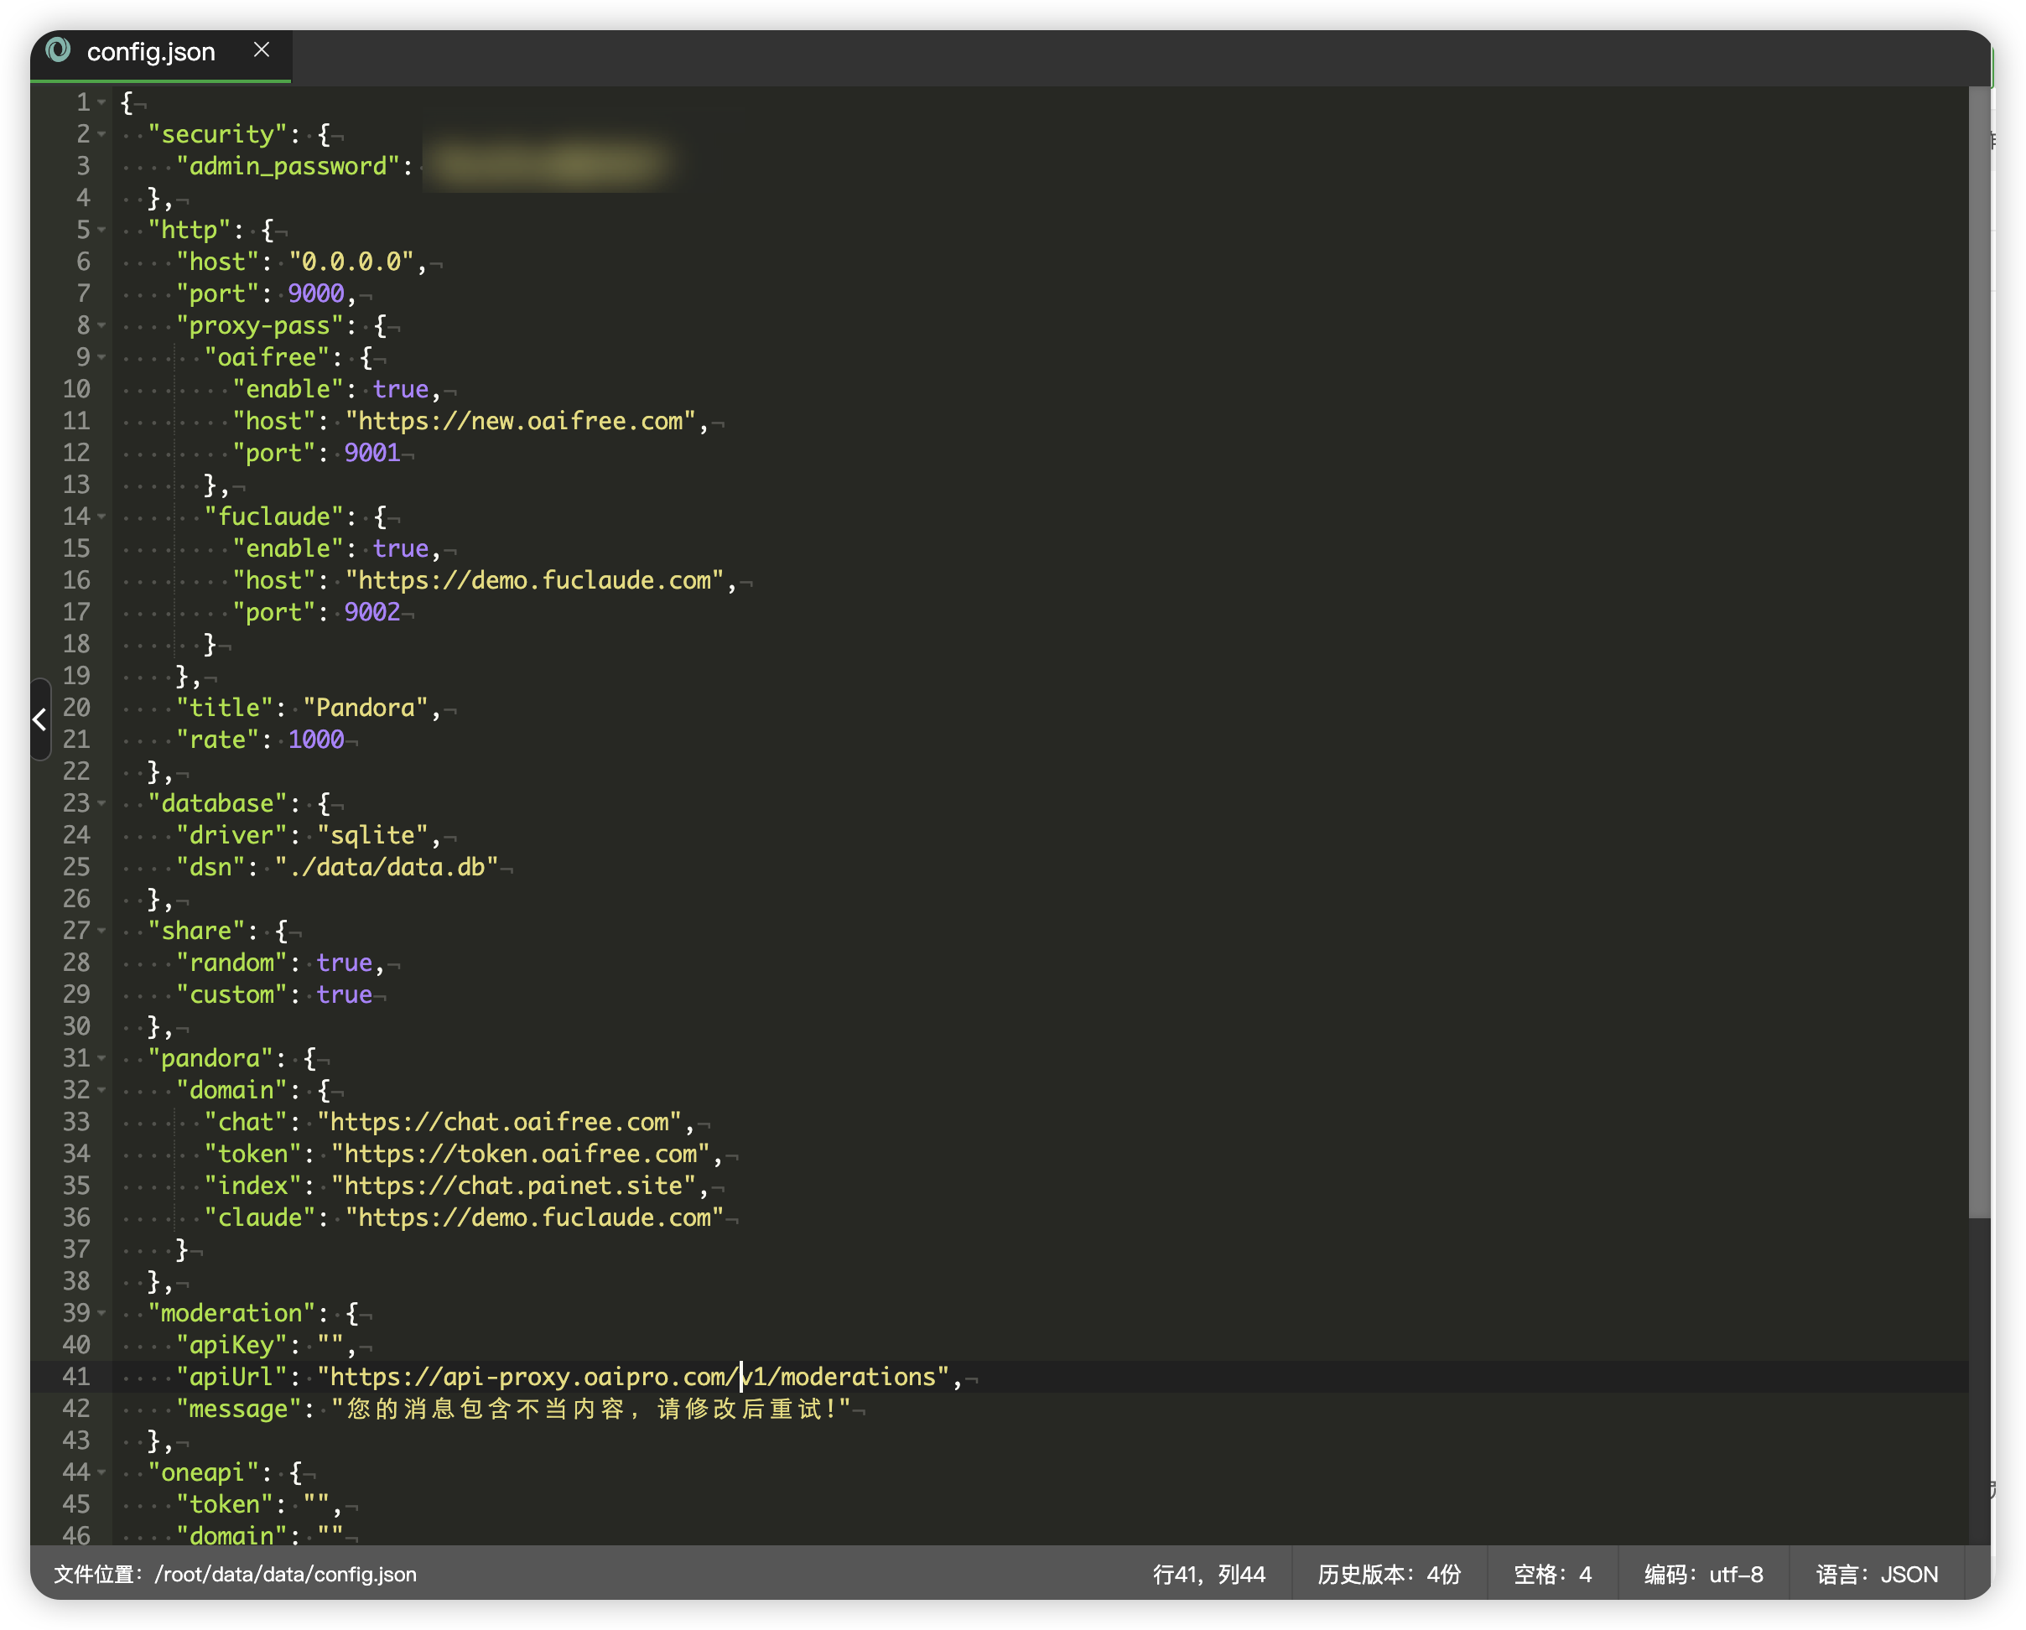Change the 编码 utf-8 encoding setting
The width and height of the screenshot is (2026, 1630).
pos(1703,1575)
